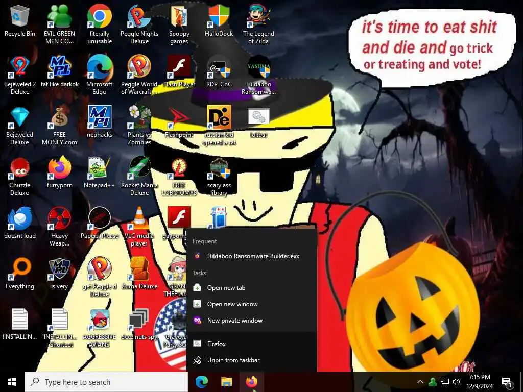Open the Papers, Please shortcut
This screenshot has width=523, height=392.
pyautogui.click(x=100, y=223)
